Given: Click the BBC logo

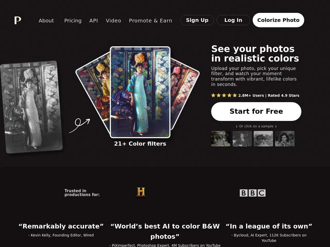Looking at the screenshot, I should [253, 193].
